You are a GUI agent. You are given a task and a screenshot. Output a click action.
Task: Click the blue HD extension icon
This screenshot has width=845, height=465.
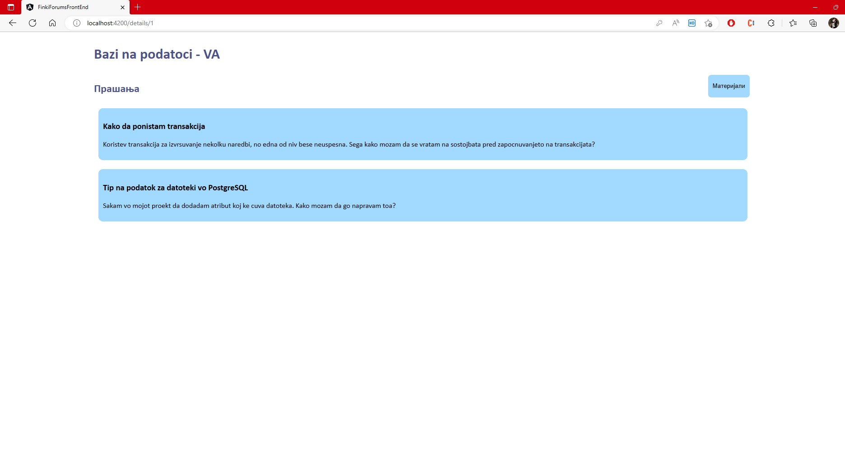click(x=692, y=23)
